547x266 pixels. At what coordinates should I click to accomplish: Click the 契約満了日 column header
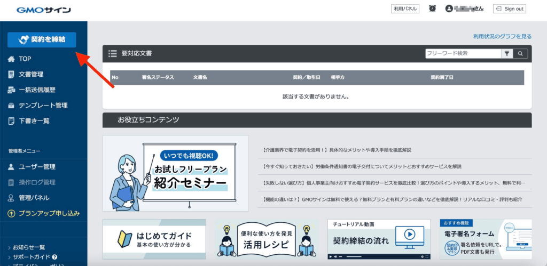click(442, 78)
